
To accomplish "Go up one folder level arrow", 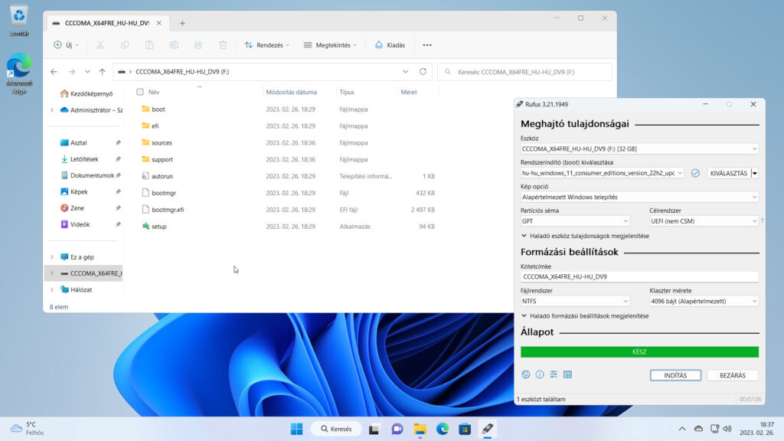I will (x=102, y=72).
